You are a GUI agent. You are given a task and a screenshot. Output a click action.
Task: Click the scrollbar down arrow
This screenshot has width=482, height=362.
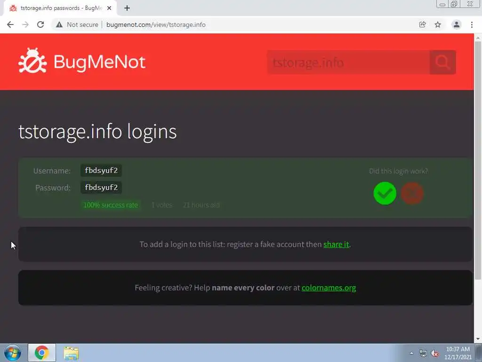[478, 339]
